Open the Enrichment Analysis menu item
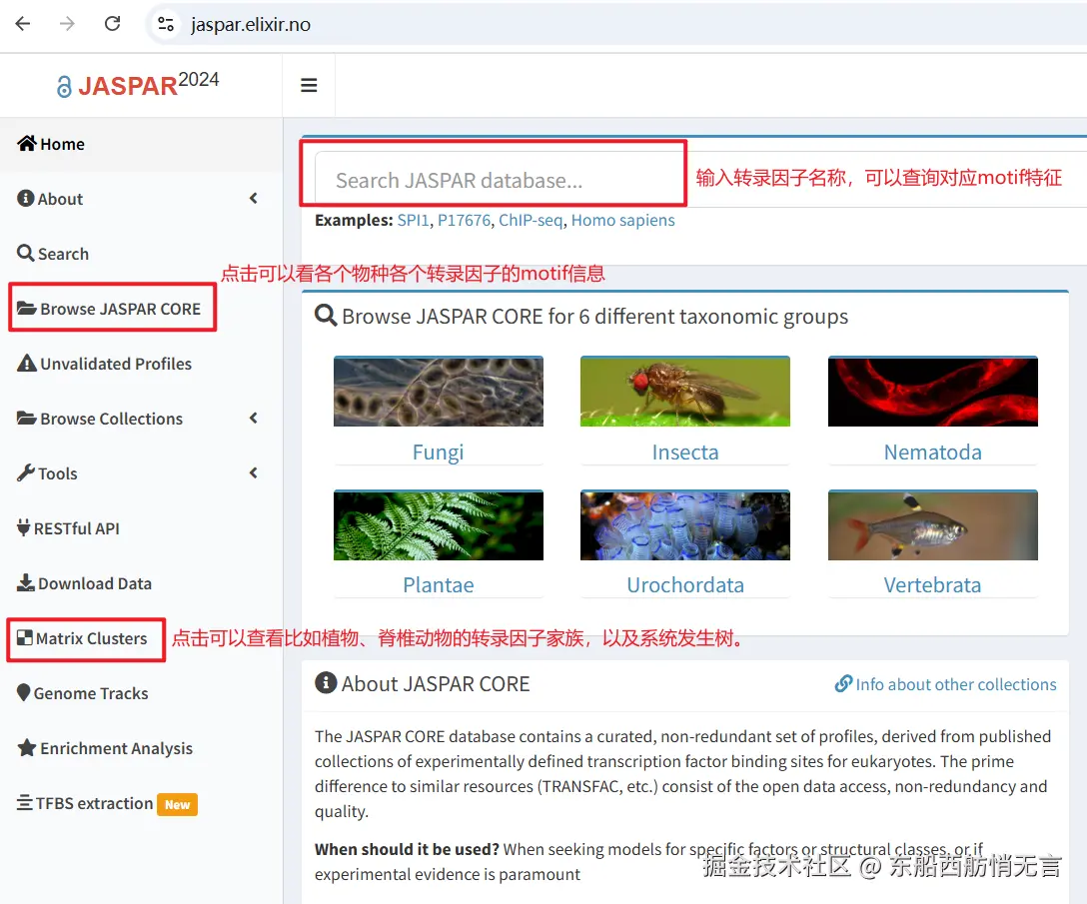The height and width of the screenshot is (904, 1087). 142,748
